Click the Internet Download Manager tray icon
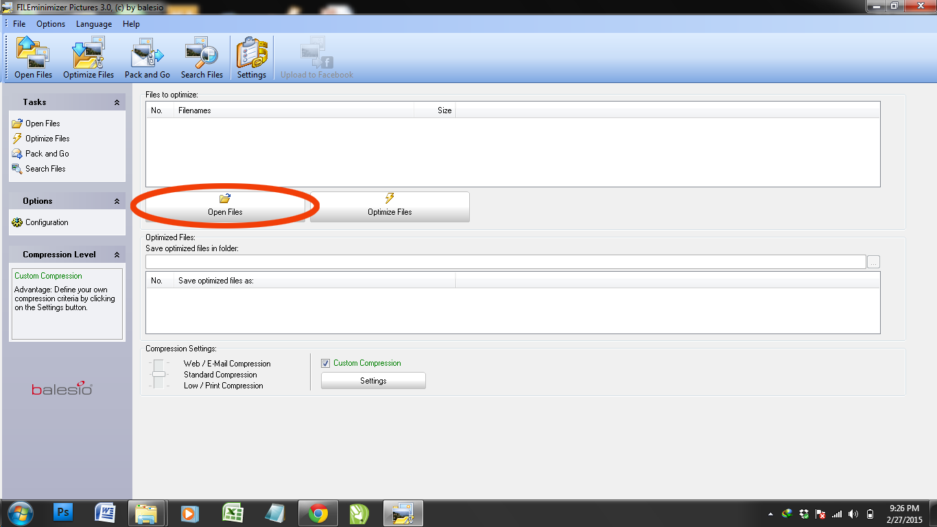 click(x=787, y=513)
